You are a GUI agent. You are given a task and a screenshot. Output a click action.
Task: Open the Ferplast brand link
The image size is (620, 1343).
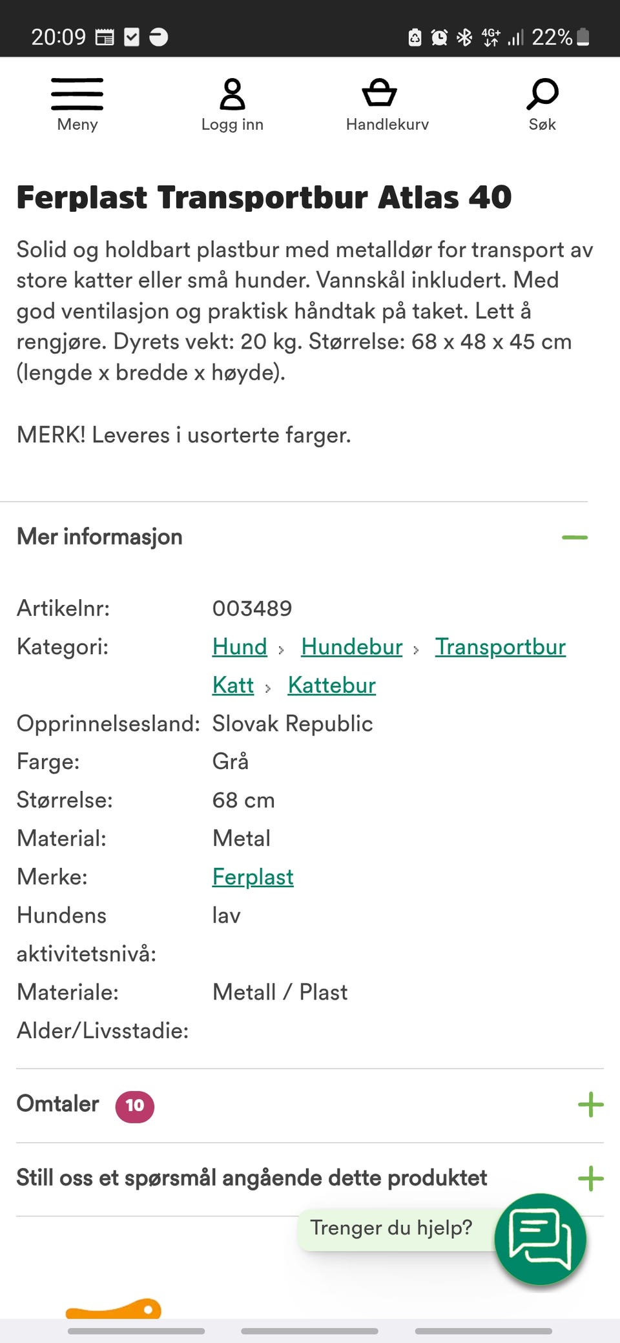[x=253, y=877]
